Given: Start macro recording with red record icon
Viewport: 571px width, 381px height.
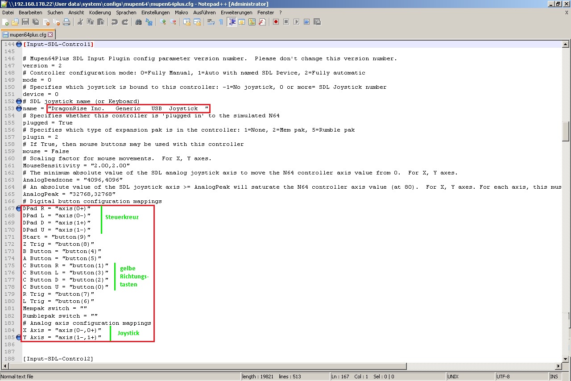Looking at the screenshot, I should (276, 22).
